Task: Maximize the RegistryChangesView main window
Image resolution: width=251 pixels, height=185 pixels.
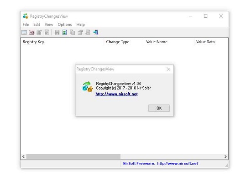Action: 205,16
